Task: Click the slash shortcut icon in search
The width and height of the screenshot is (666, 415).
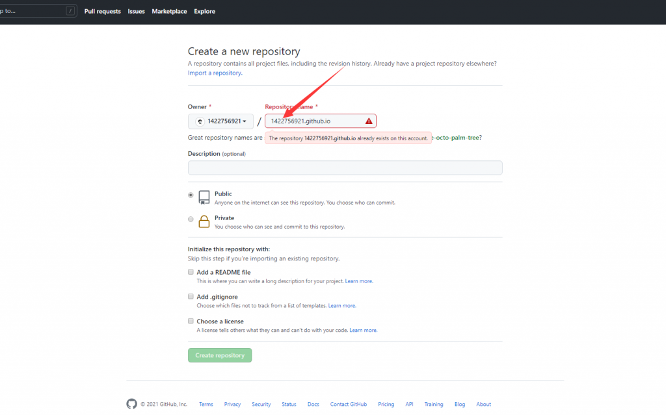Action: [70, 11]
